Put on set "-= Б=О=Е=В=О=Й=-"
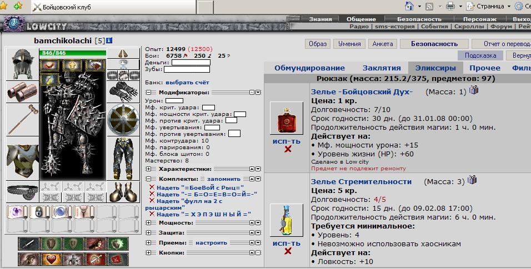531x269 pixels. tap(207, 194)
